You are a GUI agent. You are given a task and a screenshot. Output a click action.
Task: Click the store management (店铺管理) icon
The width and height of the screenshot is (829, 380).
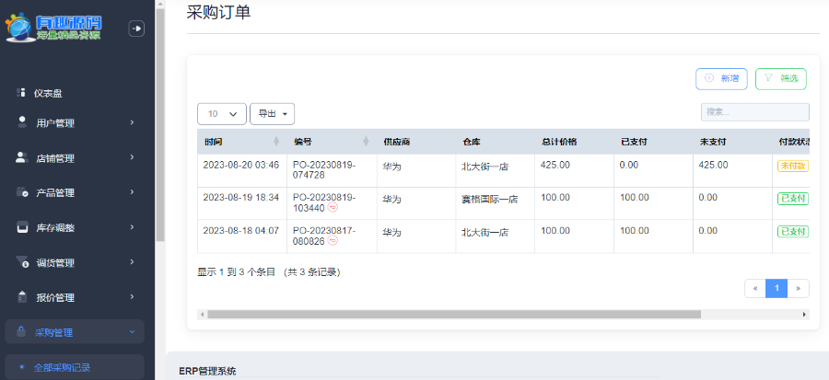point(21,157)
